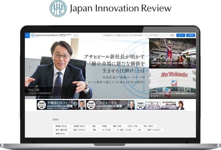Select the 業界区分なし industry tag
221x150 pixels.
(x=60, y=134)
